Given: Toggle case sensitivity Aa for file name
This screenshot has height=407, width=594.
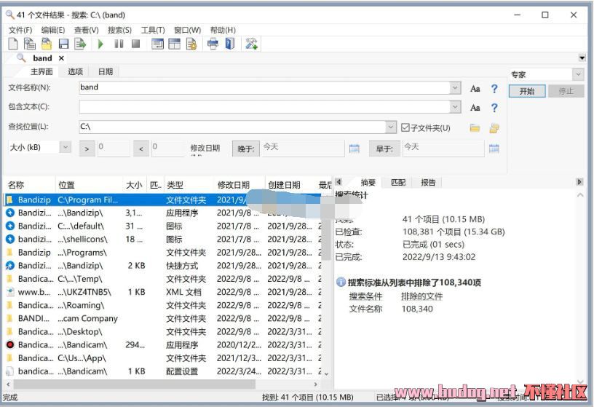Looking at the screenshot, I should 475,89.
